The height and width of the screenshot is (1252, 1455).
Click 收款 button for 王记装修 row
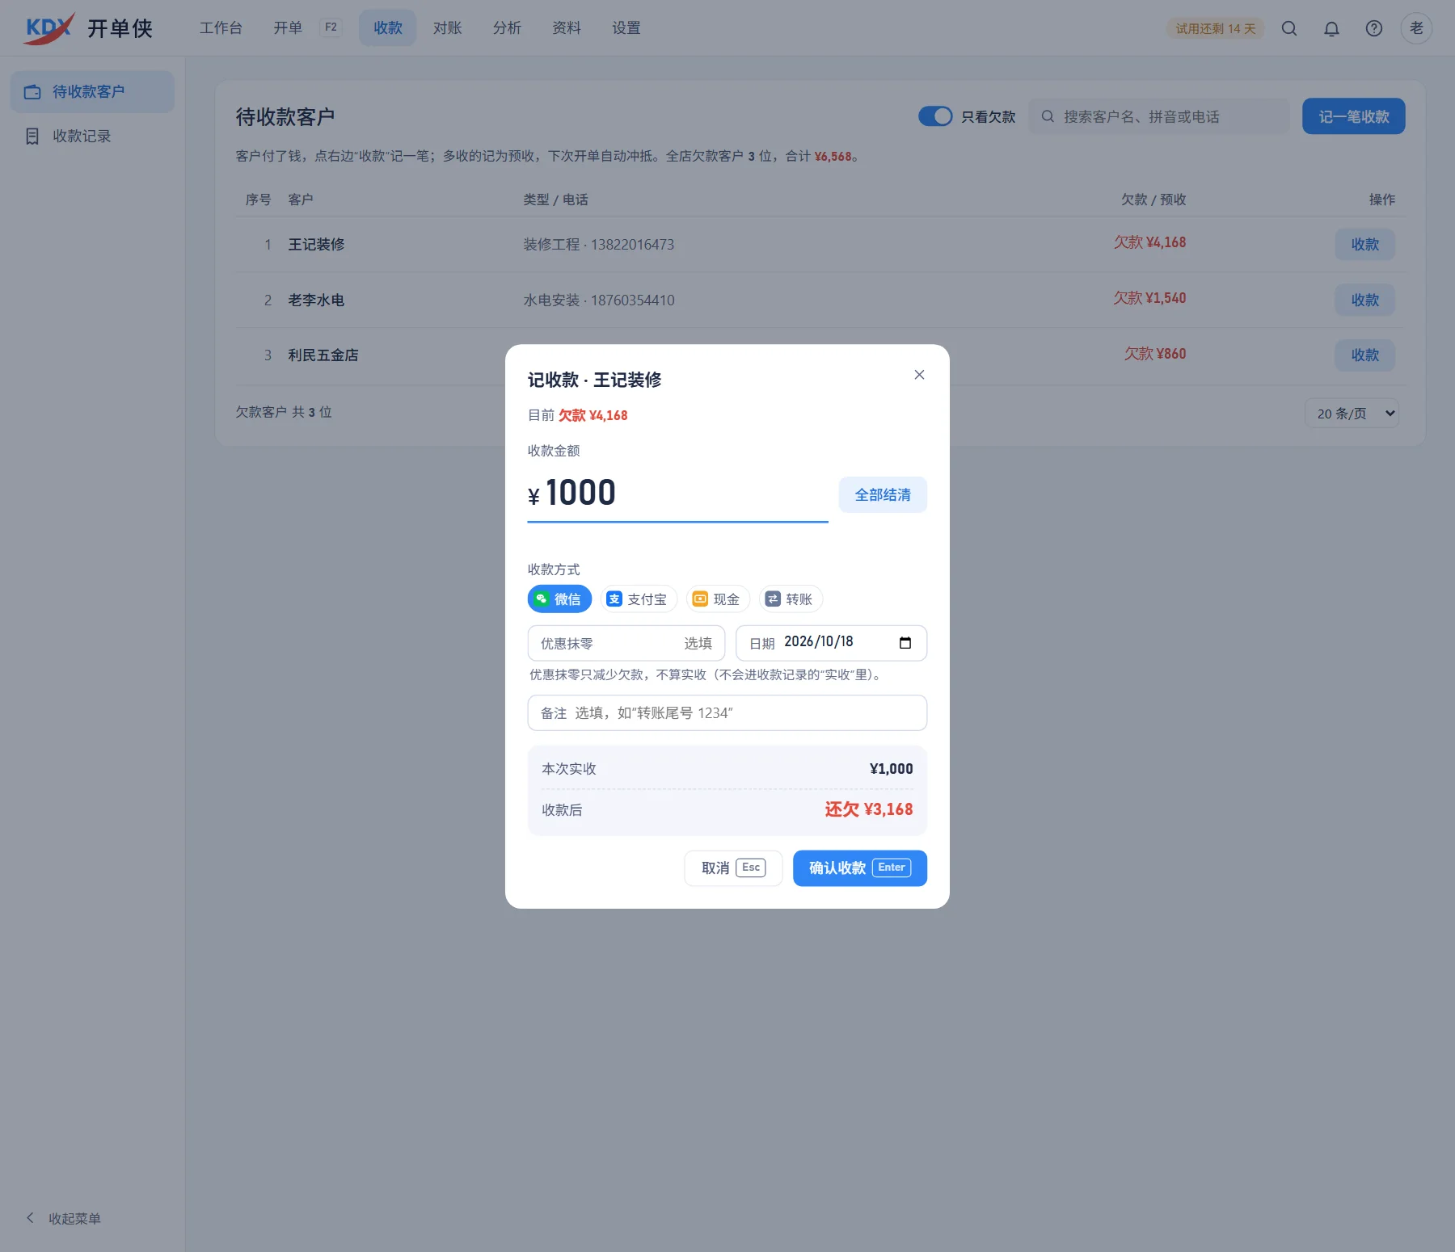click(x=1365, y=245)
